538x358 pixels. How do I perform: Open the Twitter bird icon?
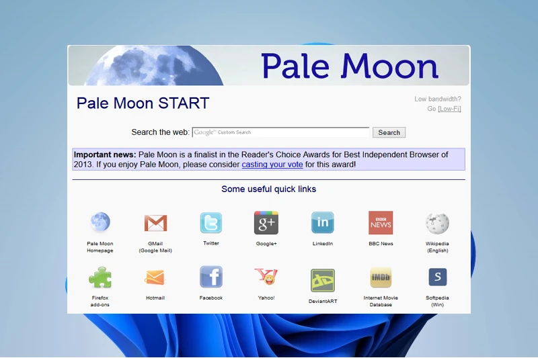(x=211, y=223)
